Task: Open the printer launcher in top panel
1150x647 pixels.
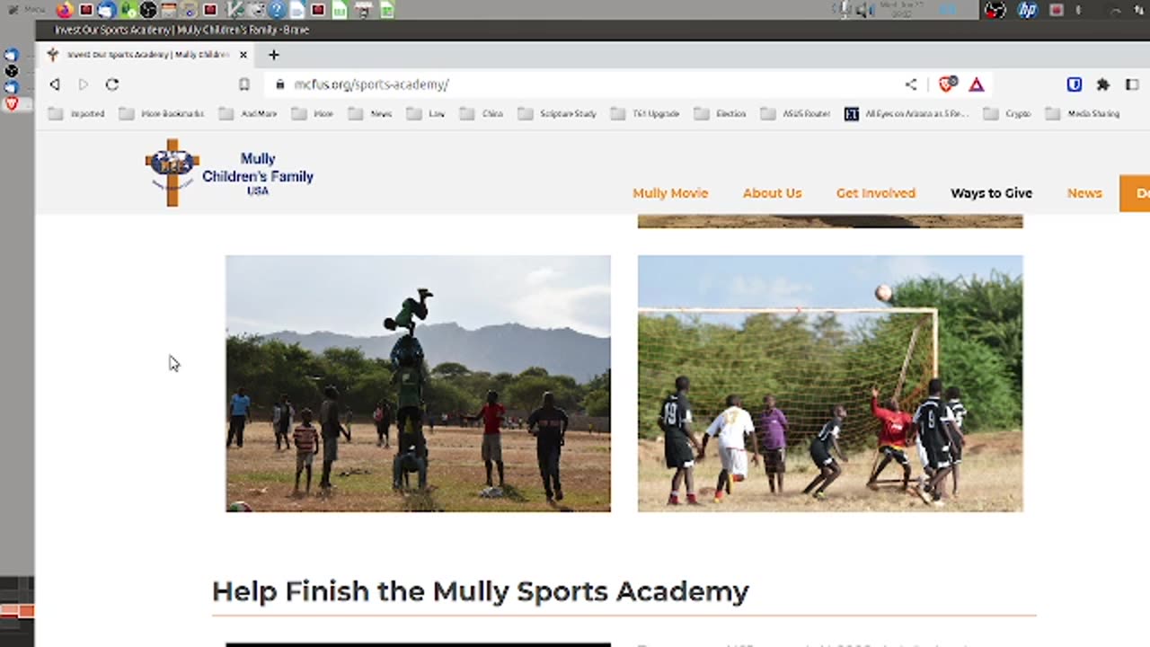Action: click(362, 10)
